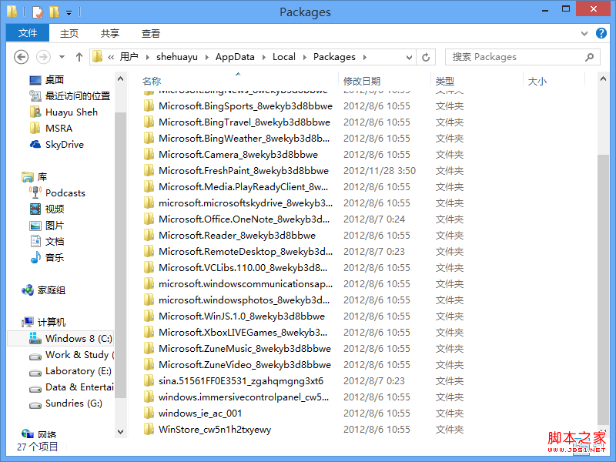
Task: Click the Properties quick access icon
Action: point(38,12)
